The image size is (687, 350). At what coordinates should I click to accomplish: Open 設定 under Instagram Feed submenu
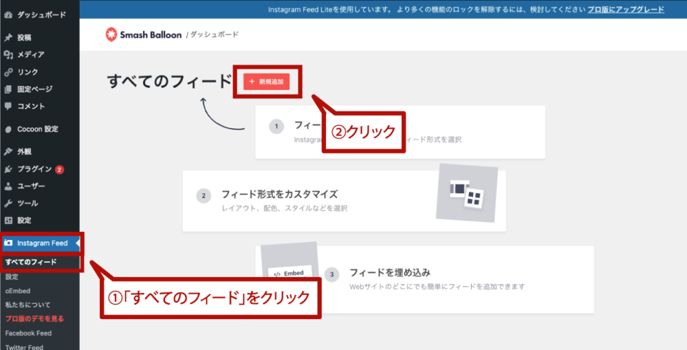tap(12, 277)
